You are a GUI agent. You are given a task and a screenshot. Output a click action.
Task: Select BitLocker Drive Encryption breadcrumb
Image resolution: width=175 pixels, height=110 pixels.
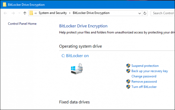[91, 13]
